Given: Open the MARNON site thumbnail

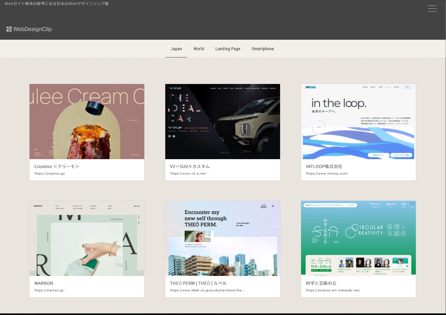Looking at the screenshot, I should [x=87, y=238].
